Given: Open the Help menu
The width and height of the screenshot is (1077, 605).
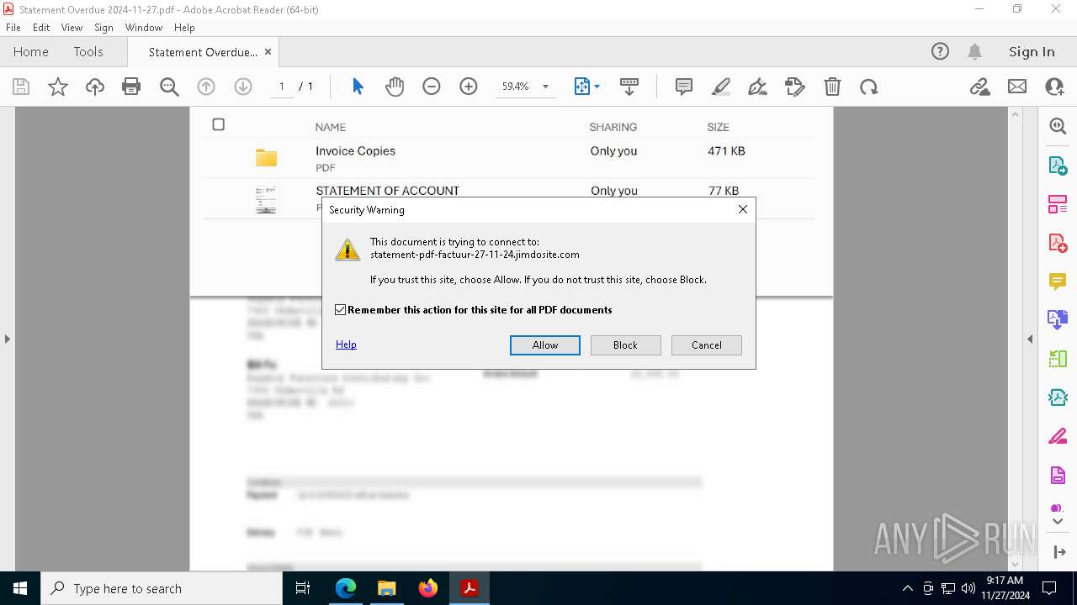Looking at the screenshot, I should pos(184,28).
